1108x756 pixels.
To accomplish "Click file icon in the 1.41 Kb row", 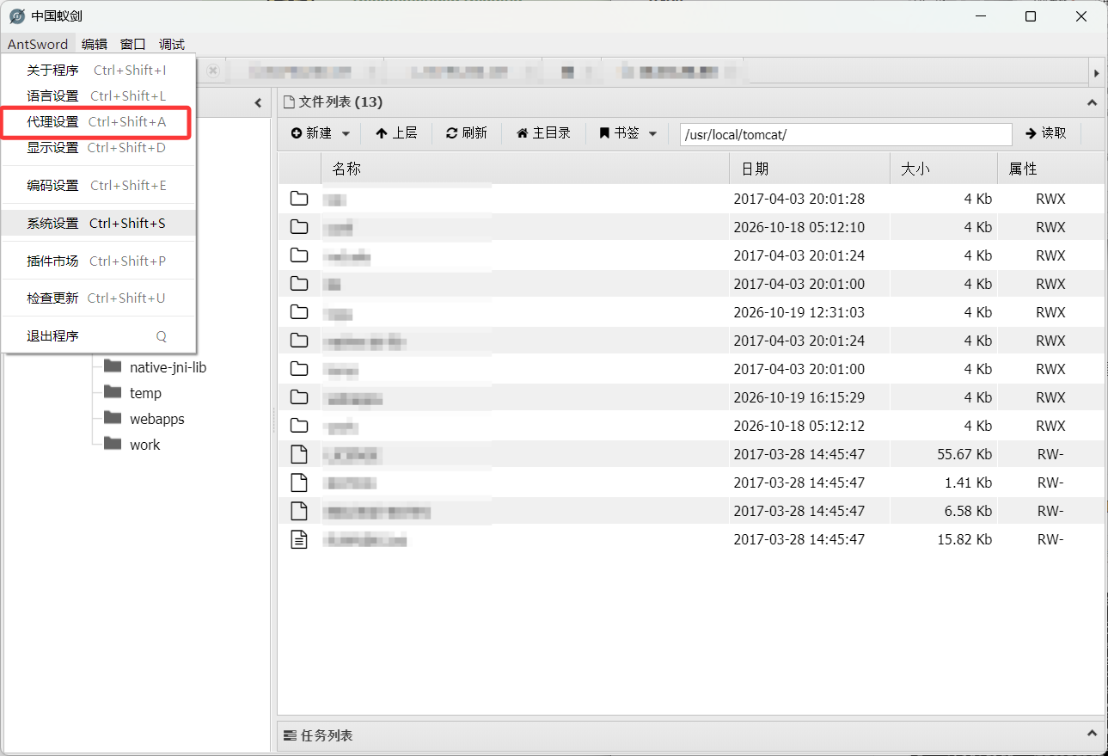I will pos(299,482).
